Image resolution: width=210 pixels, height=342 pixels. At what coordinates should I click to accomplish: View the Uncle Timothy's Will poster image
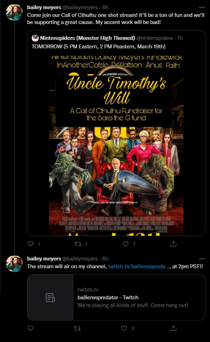[116, 146]
